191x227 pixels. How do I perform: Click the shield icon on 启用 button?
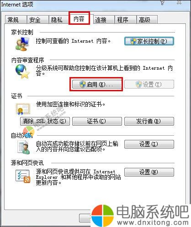[83, 84]
